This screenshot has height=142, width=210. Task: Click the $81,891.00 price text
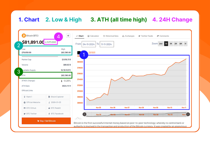33,42
